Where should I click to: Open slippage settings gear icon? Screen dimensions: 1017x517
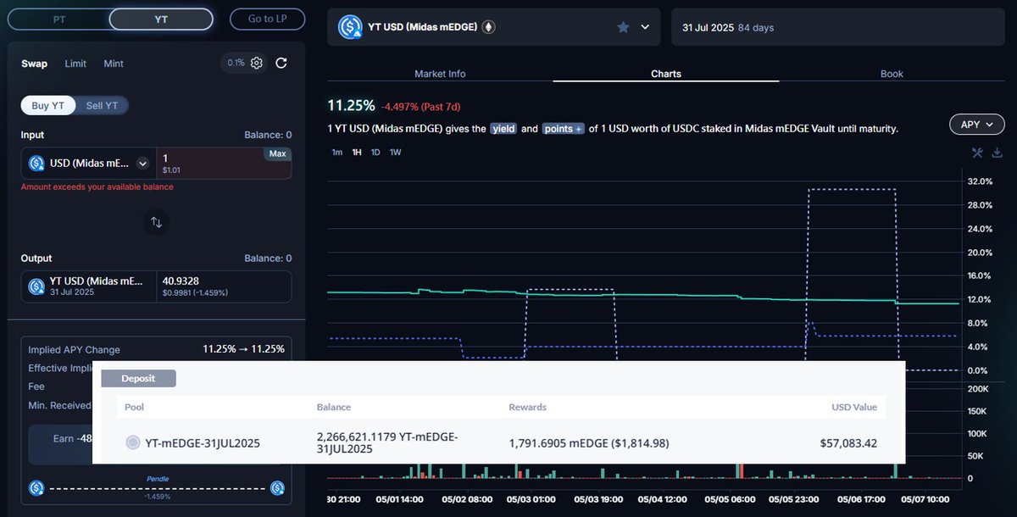coord(257,63)
